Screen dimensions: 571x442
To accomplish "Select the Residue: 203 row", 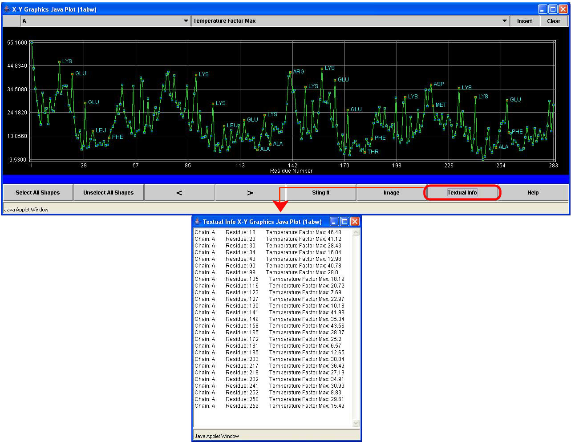I will [270, 359].
